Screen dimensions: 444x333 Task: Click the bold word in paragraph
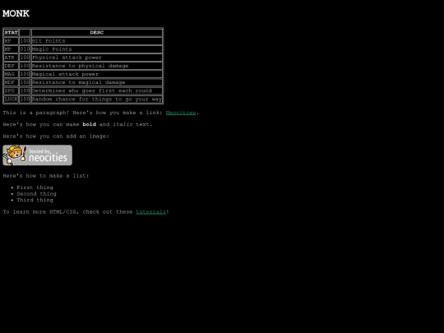coord(89,124)
